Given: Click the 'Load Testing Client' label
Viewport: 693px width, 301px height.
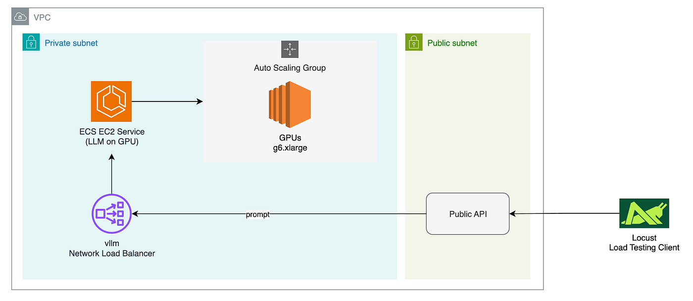Looking at the screenshot, I should [x=644, y=248].
